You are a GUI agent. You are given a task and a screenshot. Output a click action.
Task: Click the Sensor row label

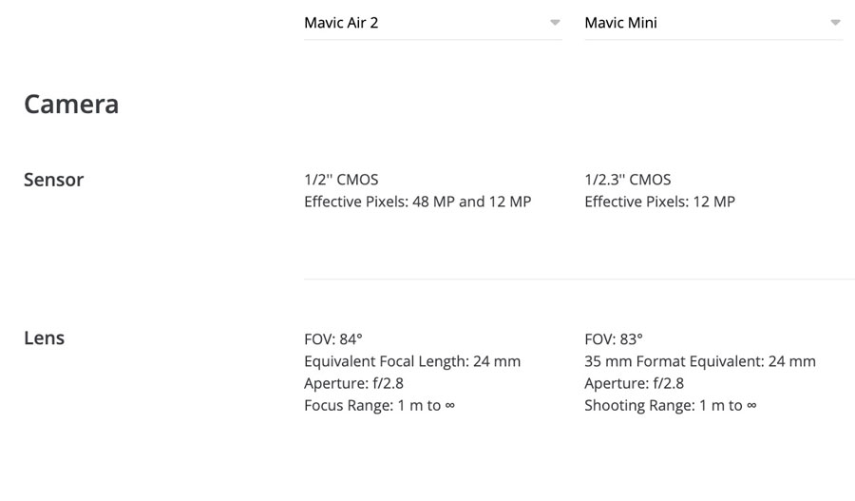click(x=54, y=180)
